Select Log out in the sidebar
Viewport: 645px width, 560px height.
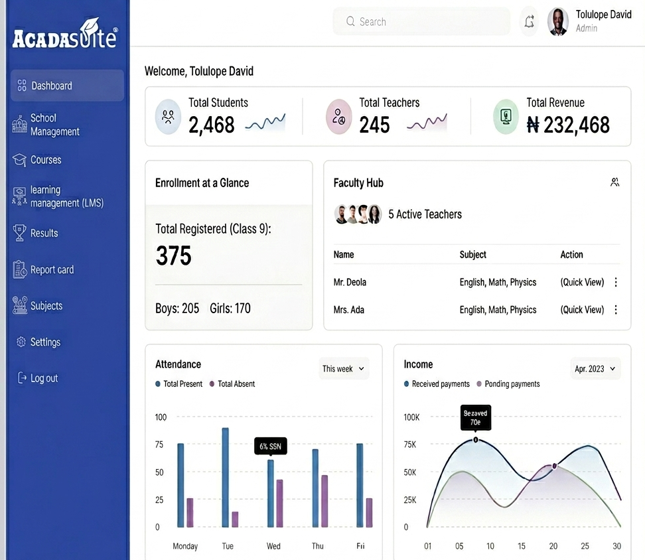tap(44, 378)
